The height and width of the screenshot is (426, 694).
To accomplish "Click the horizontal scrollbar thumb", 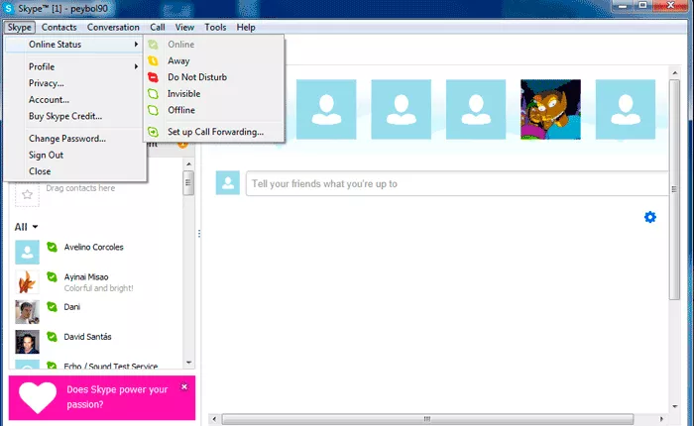I will (427, 418).
